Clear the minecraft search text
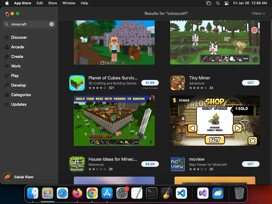Screen dimensions: 272x204 (x=52, y=24)
